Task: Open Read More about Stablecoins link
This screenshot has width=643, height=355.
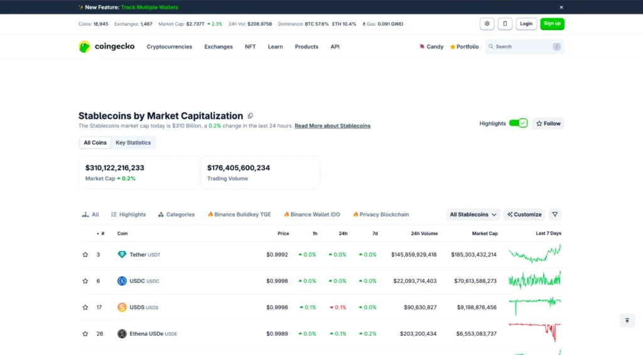Action: coord(332,126)
